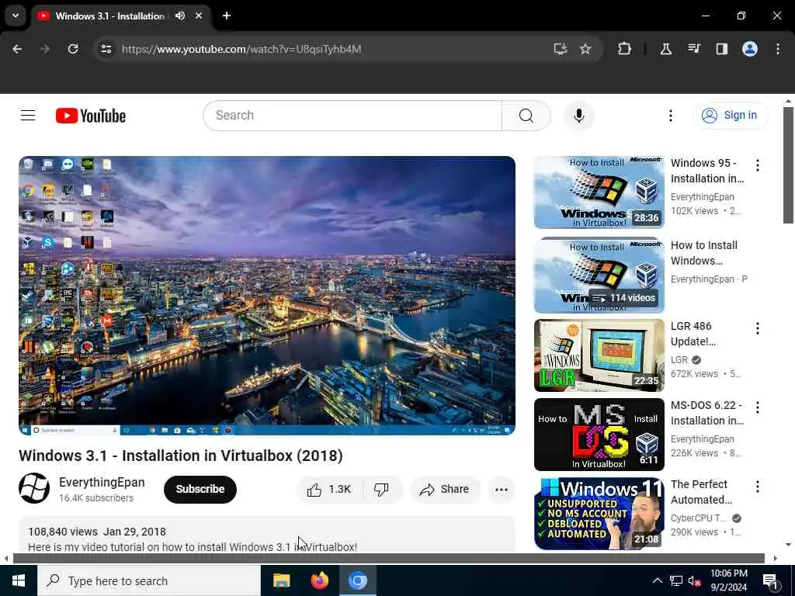
Task: Open YouTube settings three-dot menu
Action: pos(670,116)
